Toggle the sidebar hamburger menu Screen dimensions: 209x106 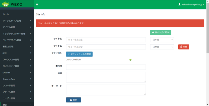(x=37, y=5)
